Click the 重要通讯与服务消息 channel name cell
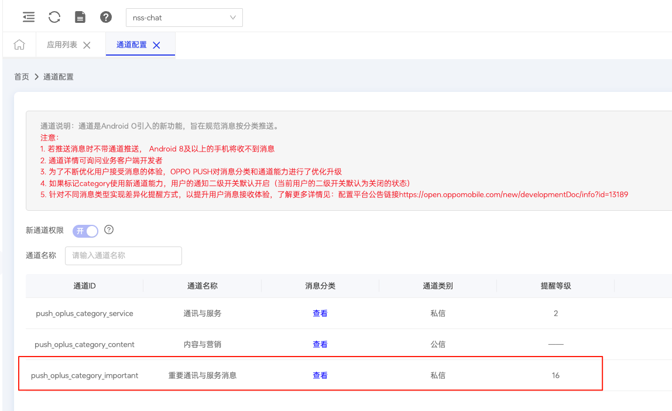Viewport: 672px width, 411px height. point(203,375)
